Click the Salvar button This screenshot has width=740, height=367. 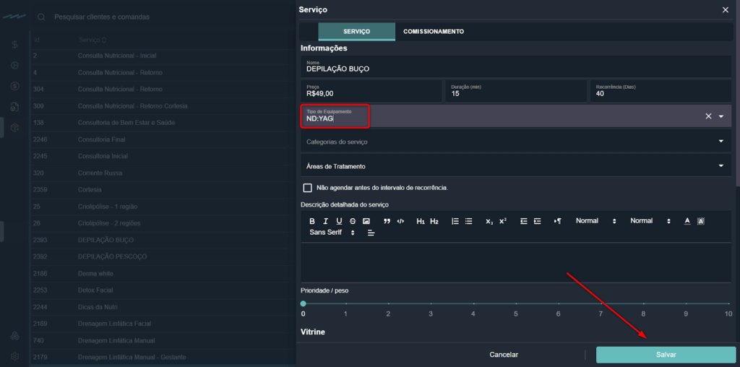[666, 355]
